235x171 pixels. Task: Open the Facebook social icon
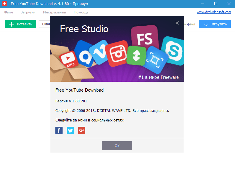click(59, 130)
